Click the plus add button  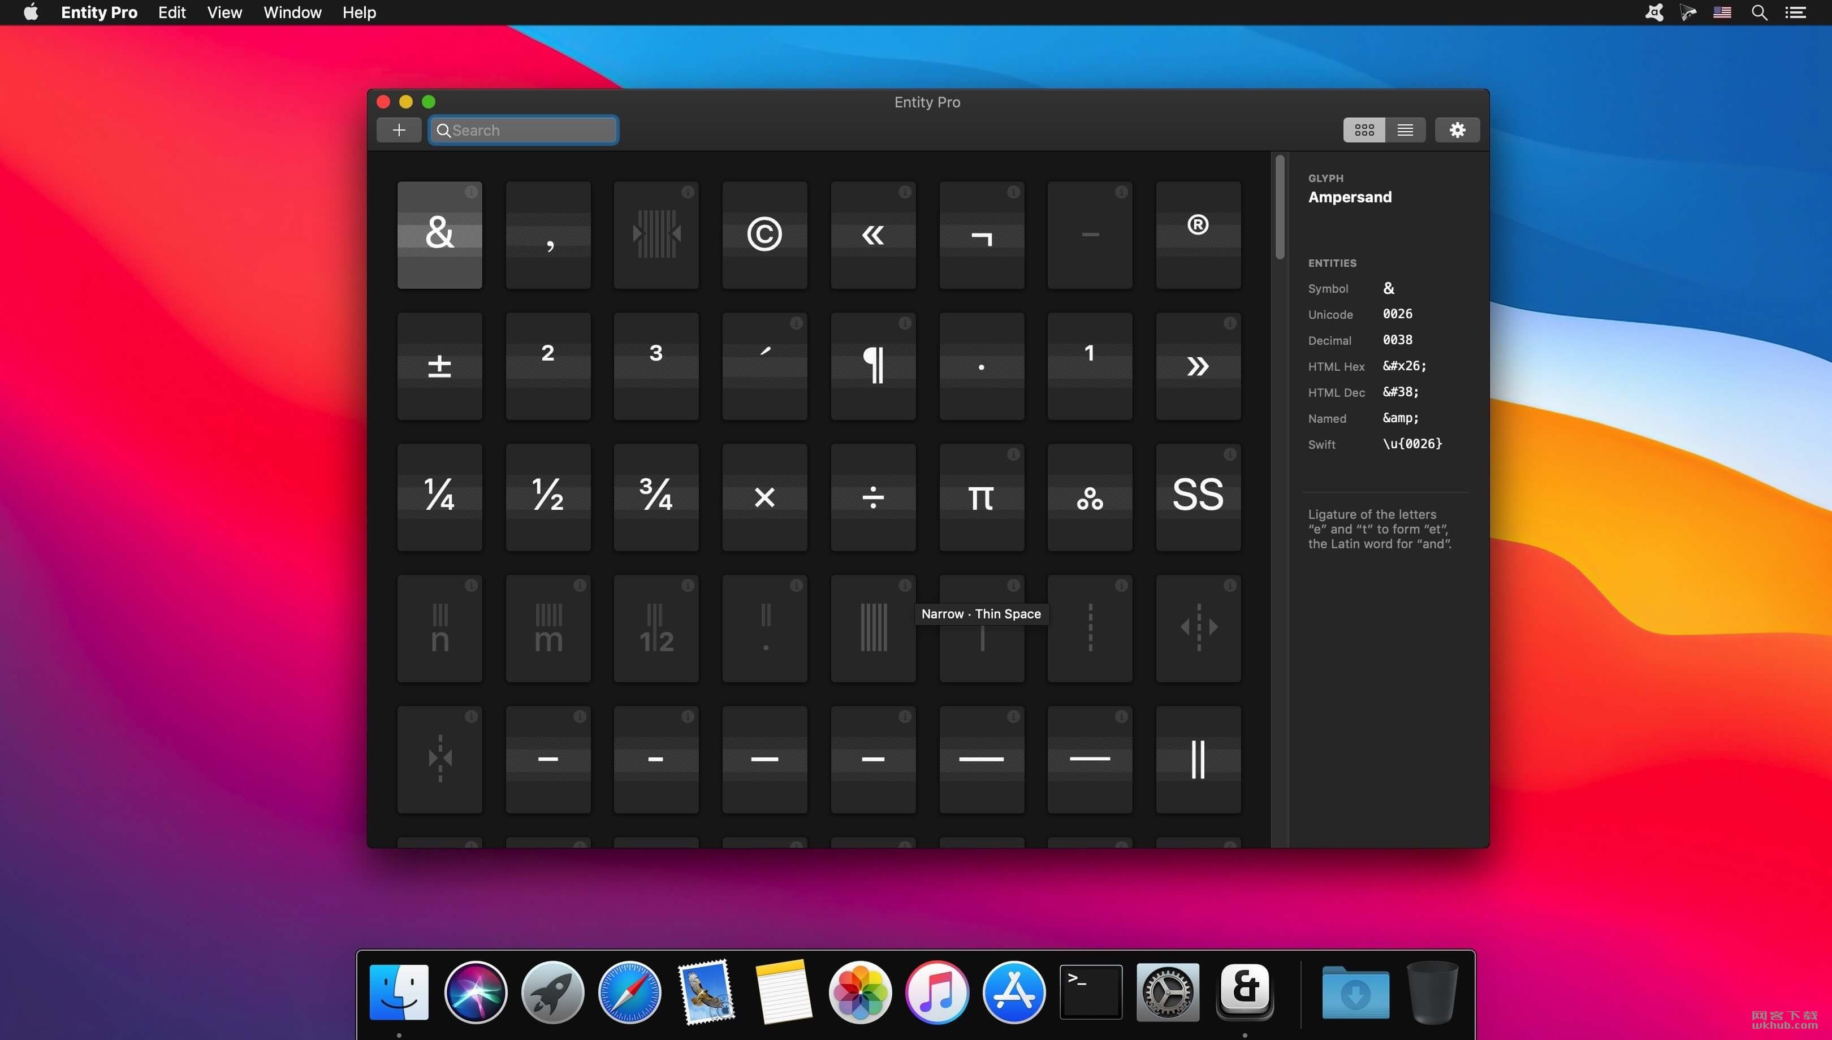click(399, 130)
